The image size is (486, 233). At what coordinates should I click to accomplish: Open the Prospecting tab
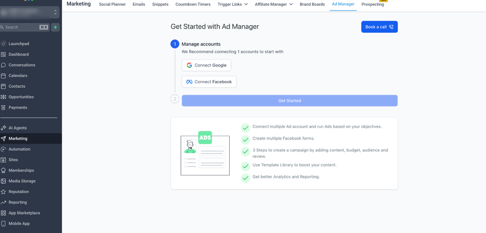[x=372, y=4]
